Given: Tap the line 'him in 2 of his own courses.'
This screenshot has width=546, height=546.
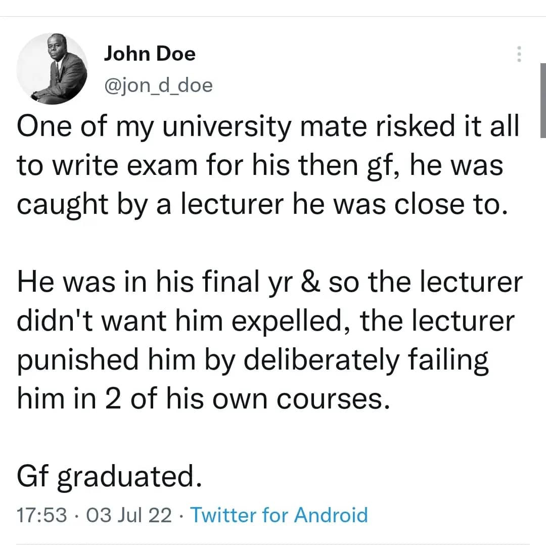Looking at the screenshot, I should [x=203, y=399].
